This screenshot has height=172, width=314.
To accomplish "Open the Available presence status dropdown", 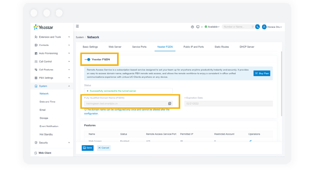I will click(213, 27).
